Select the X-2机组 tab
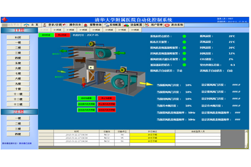 pyautogui.click(x=57, y=30)
